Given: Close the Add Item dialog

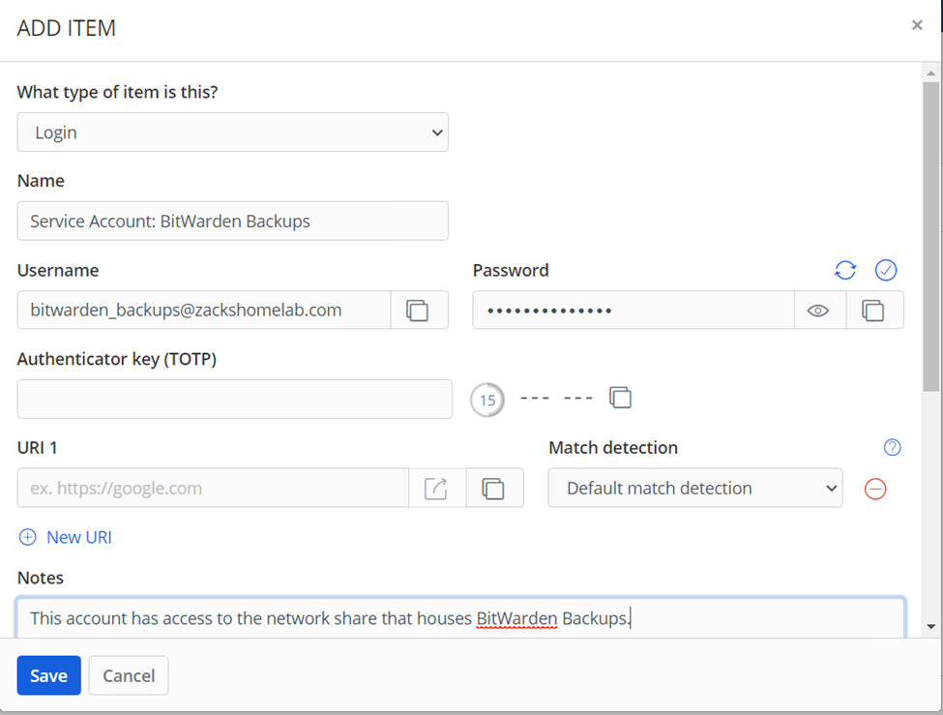Looking at the screenshot, I should click(x=917, y=25).
